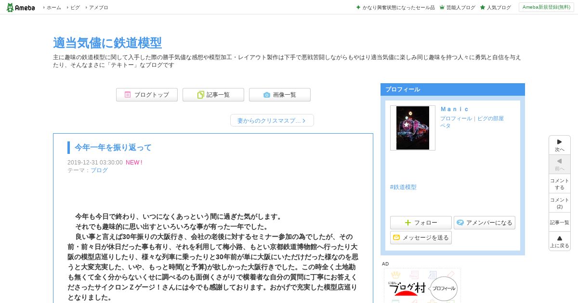Open 画像一覧 image list button

point(280,95)
